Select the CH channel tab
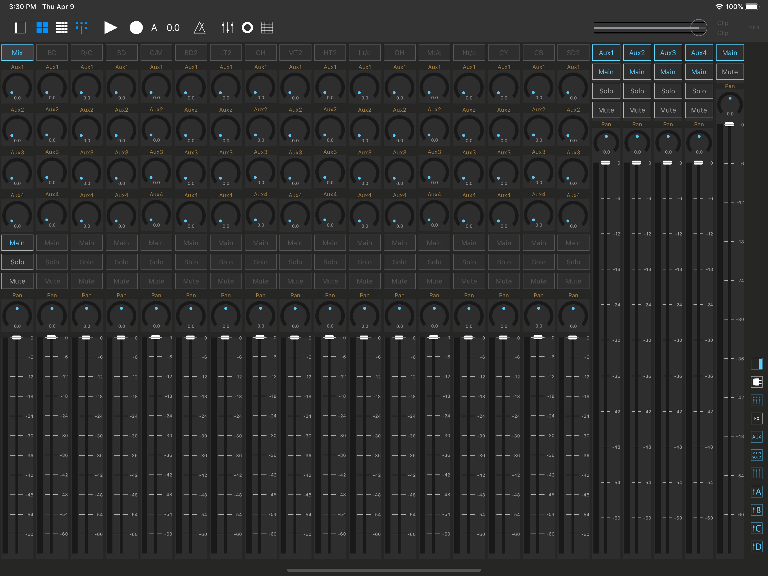The width and height of the screenshot is (768, 576). [261, 53]
